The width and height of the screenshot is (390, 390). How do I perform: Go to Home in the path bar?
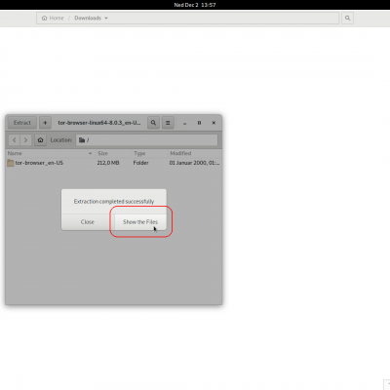[53, 19]
